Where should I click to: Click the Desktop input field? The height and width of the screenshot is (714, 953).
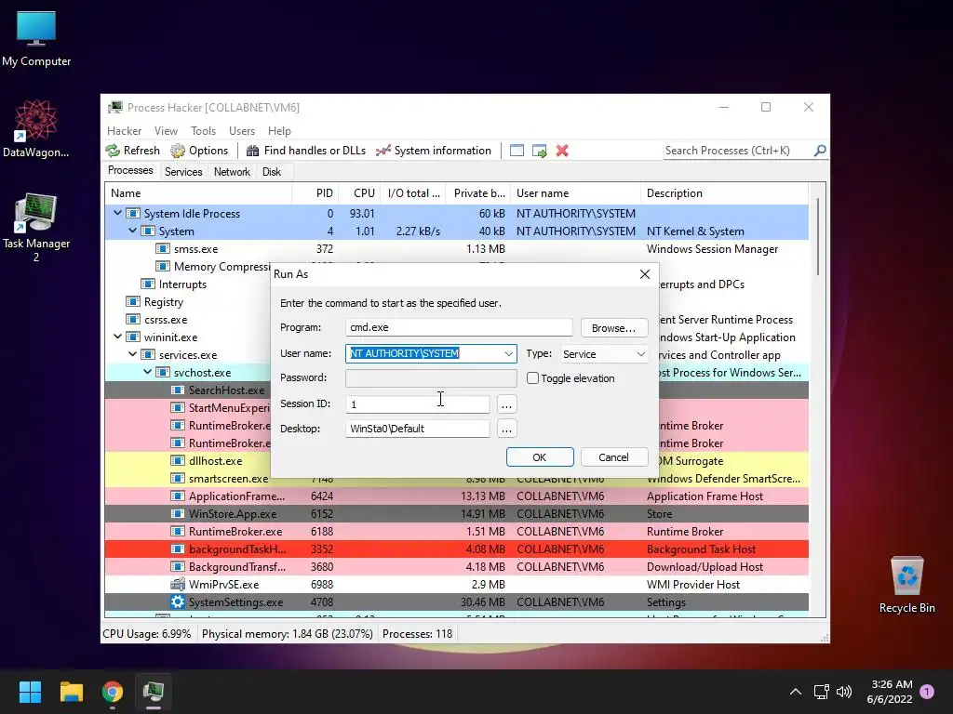[418, 429]
